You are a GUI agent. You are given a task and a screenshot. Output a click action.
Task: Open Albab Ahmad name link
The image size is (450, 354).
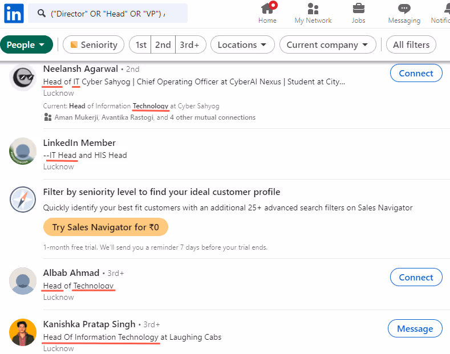(x=71, y=272)
